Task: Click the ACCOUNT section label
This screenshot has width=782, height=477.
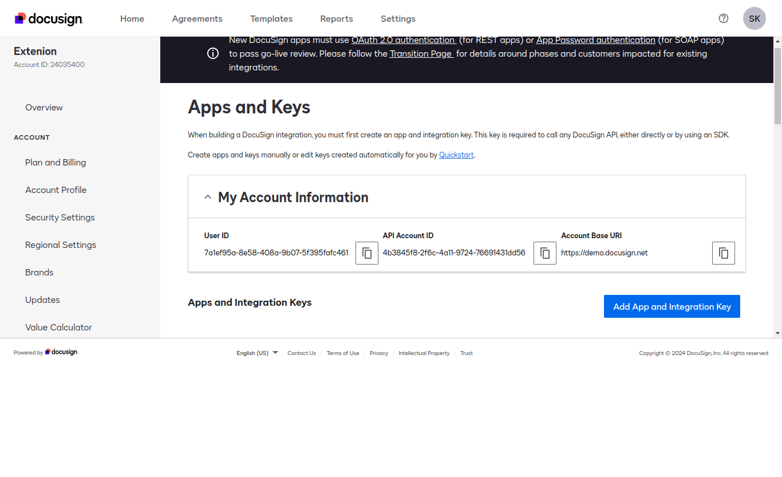Action: 32,137
